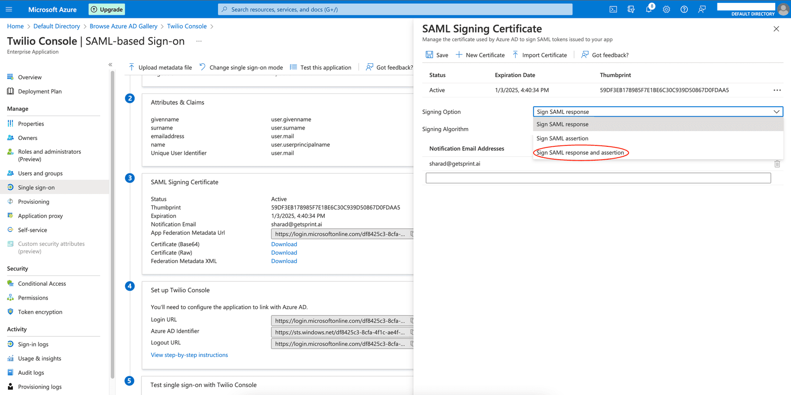
Task: Open the notifications bell
Action: point(649,9)
